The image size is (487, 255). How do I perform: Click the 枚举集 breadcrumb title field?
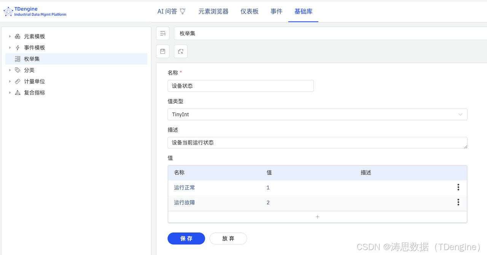click(x=330, y=33)
